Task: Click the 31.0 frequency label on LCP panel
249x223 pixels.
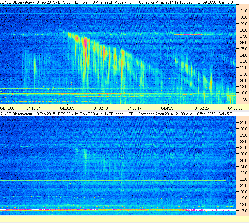Action: pos(244,123)
